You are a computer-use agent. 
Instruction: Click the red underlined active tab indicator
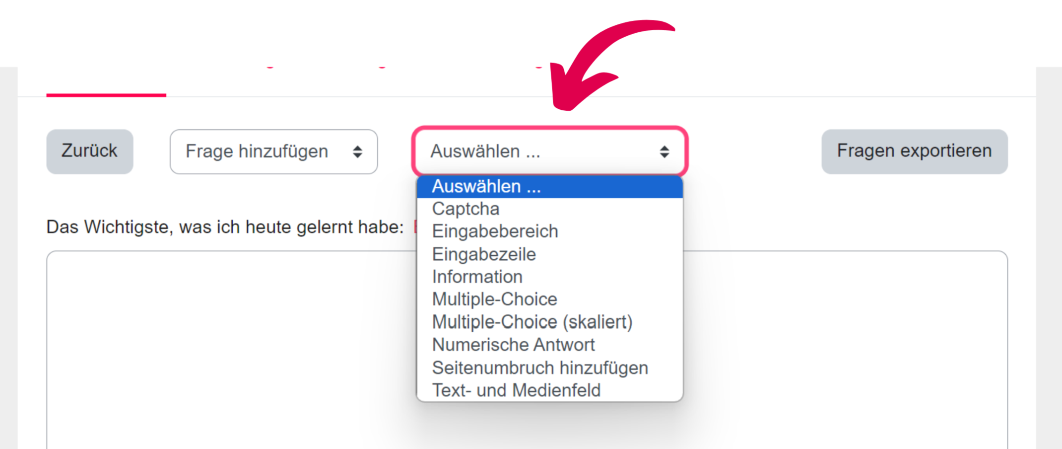106,94
